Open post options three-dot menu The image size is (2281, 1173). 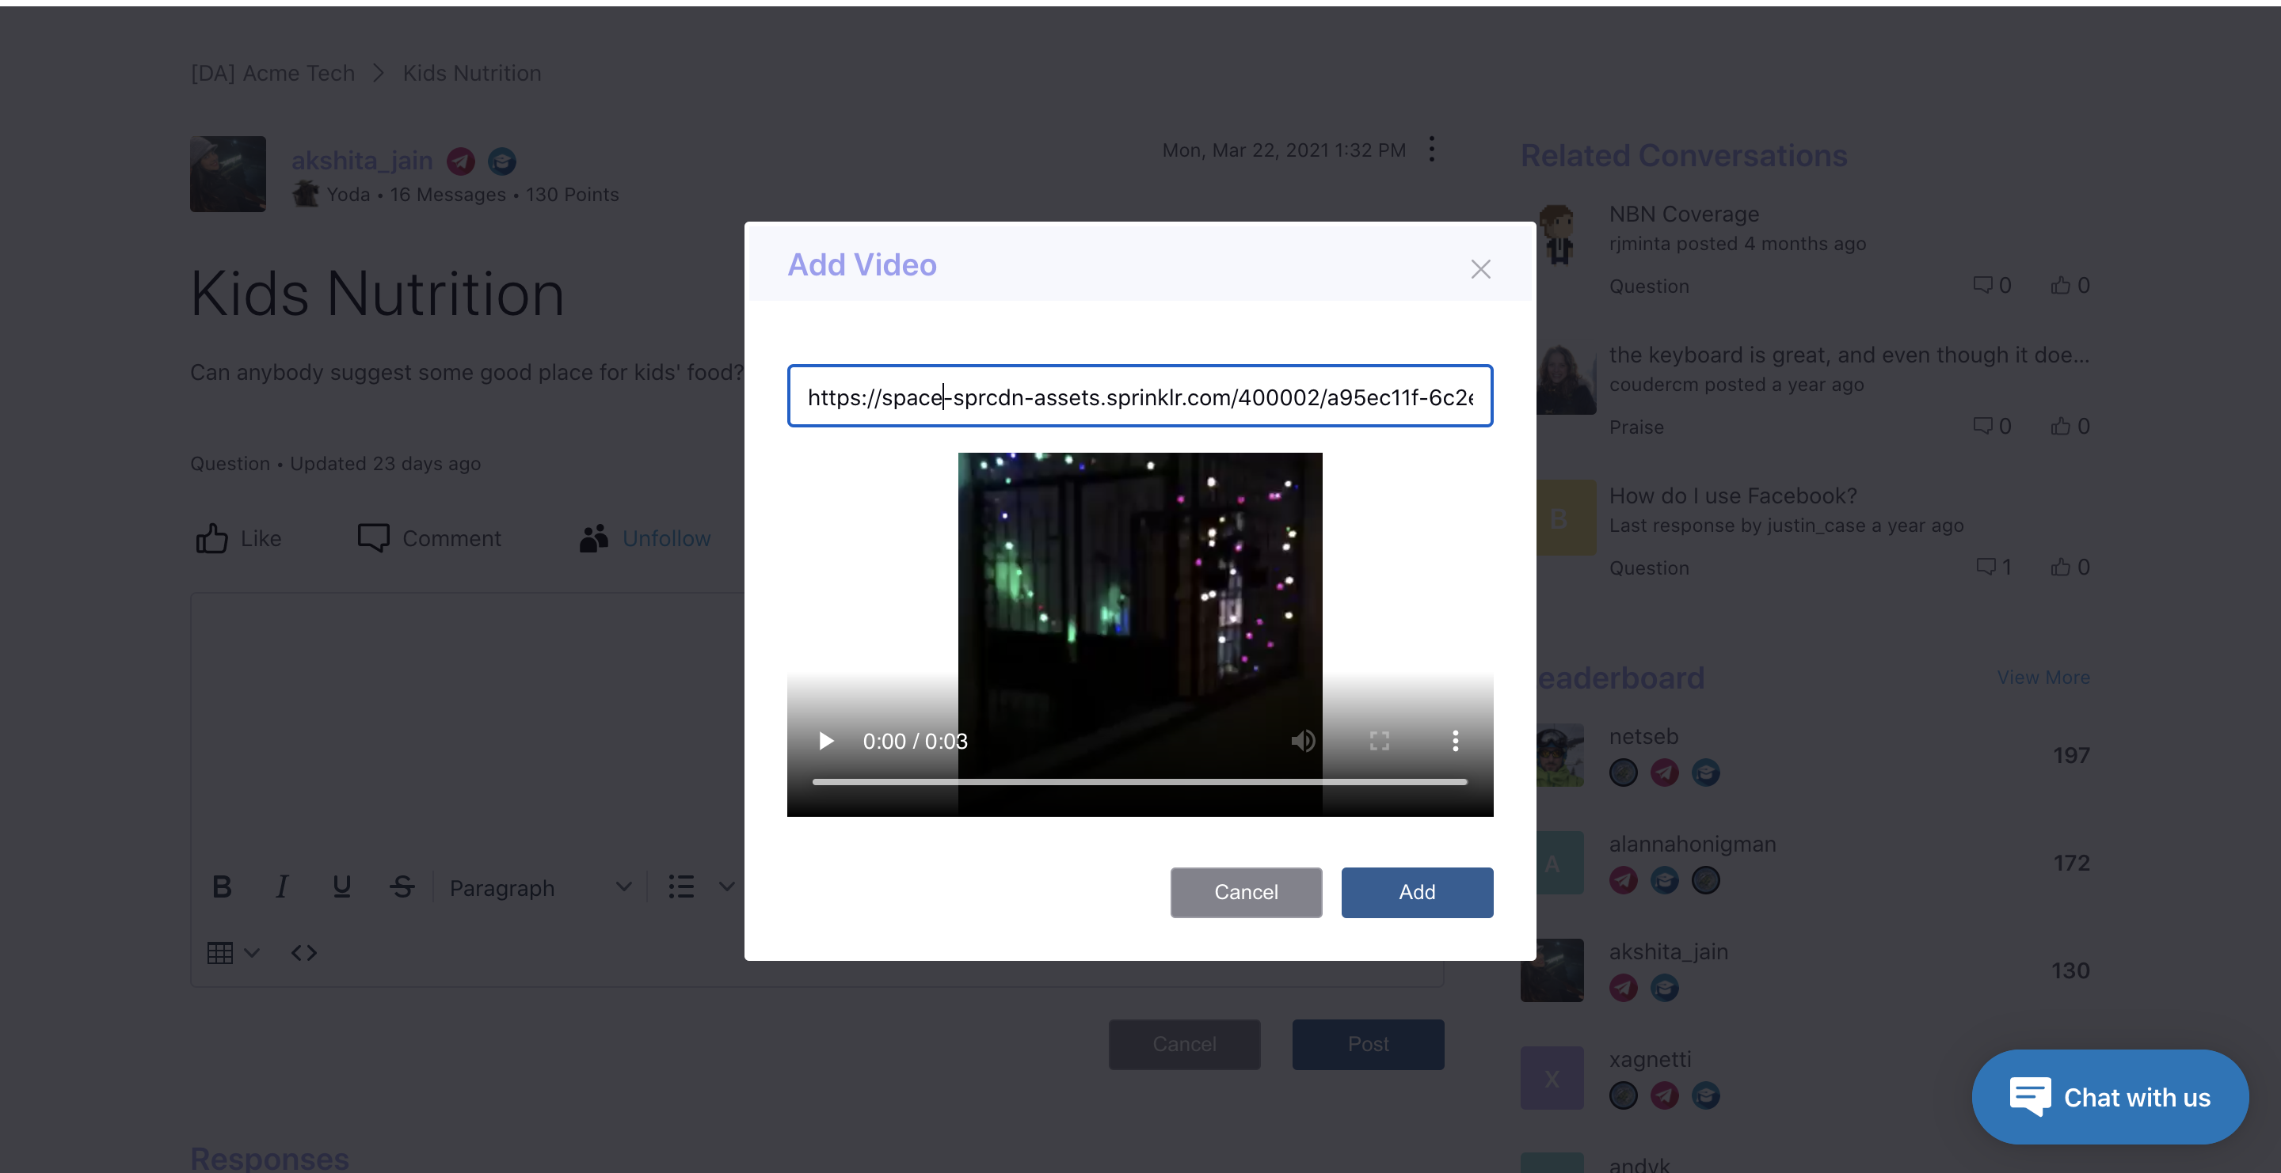coord(1431,149)
